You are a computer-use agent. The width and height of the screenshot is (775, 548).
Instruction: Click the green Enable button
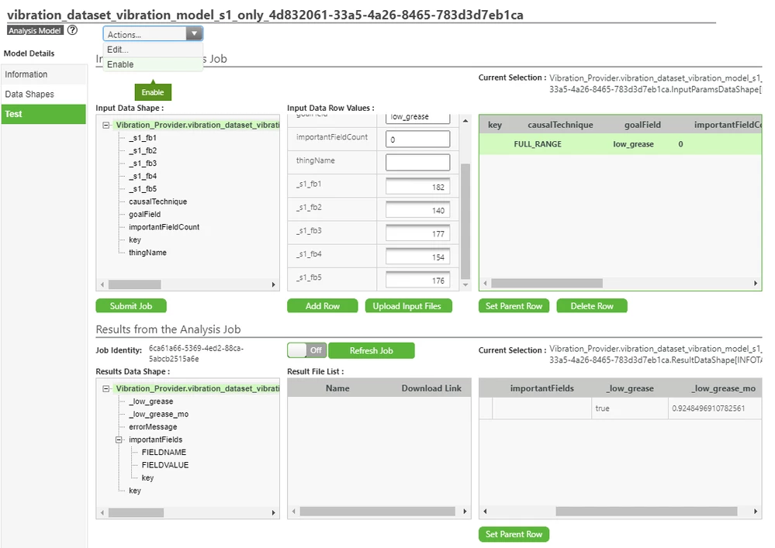tap(152, 91)
